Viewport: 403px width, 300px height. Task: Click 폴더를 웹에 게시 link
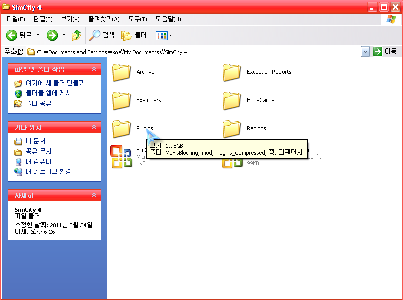tap(48, 93)
